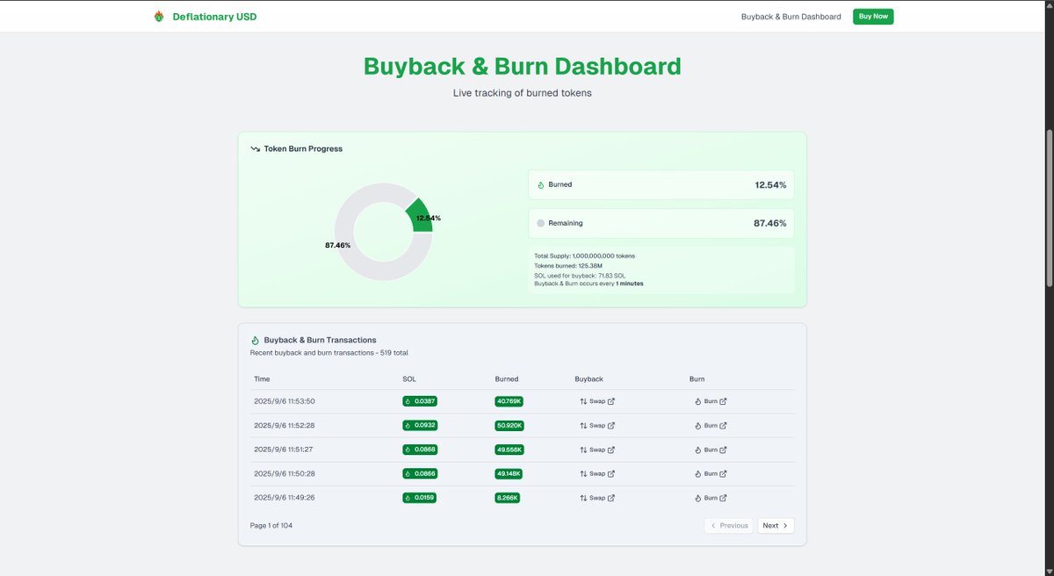Click timestamp 2025/9/6 11:51:27
The height and width of the screenshot is (576, 1054).
point(285,450)
